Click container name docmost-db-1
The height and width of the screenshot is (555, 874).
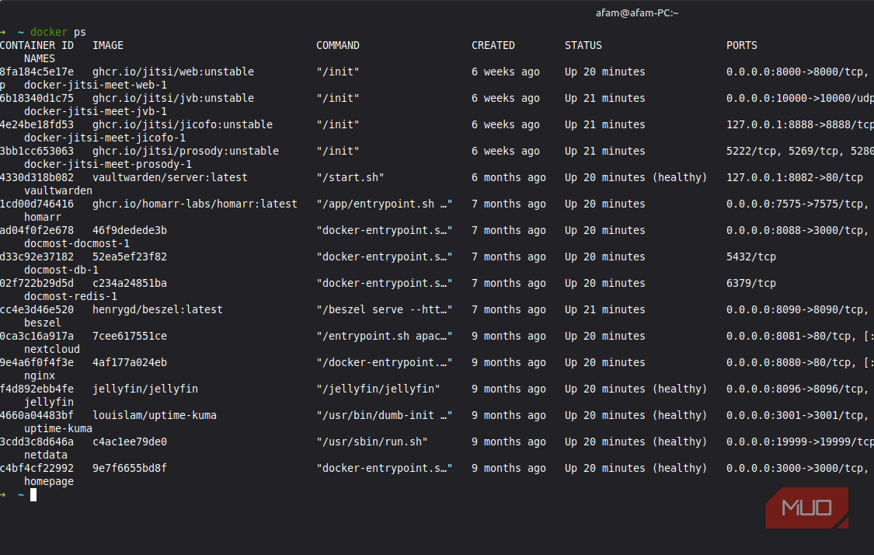pos(61,270)
